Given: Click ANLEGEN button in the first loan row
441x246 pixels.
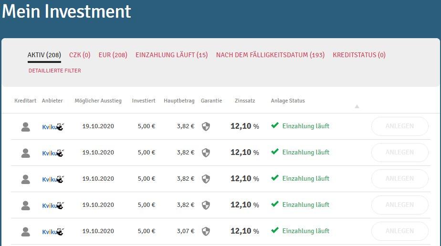Looking at the screenshot, I should click(399, 126).
